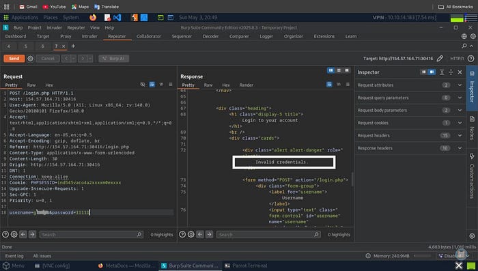Click search icon in Repeater tab bar
Image resolution: width=478 pixels, height=271 pixels.
(464, 46)
